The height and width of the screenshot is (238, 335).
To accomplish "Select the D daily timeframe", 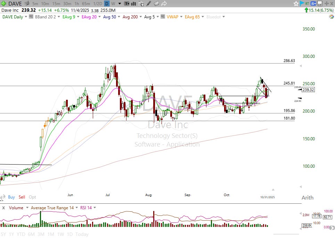I will (107, 3).
